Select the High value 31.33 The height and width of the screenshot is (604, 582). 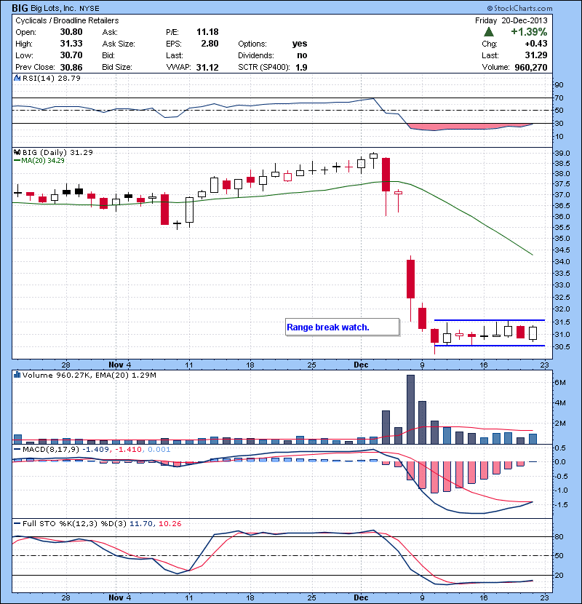click(71, 44)
